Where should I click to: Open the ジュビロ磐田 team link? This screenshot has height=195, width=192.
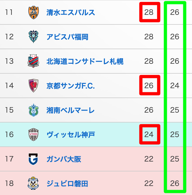coord(67,184)
